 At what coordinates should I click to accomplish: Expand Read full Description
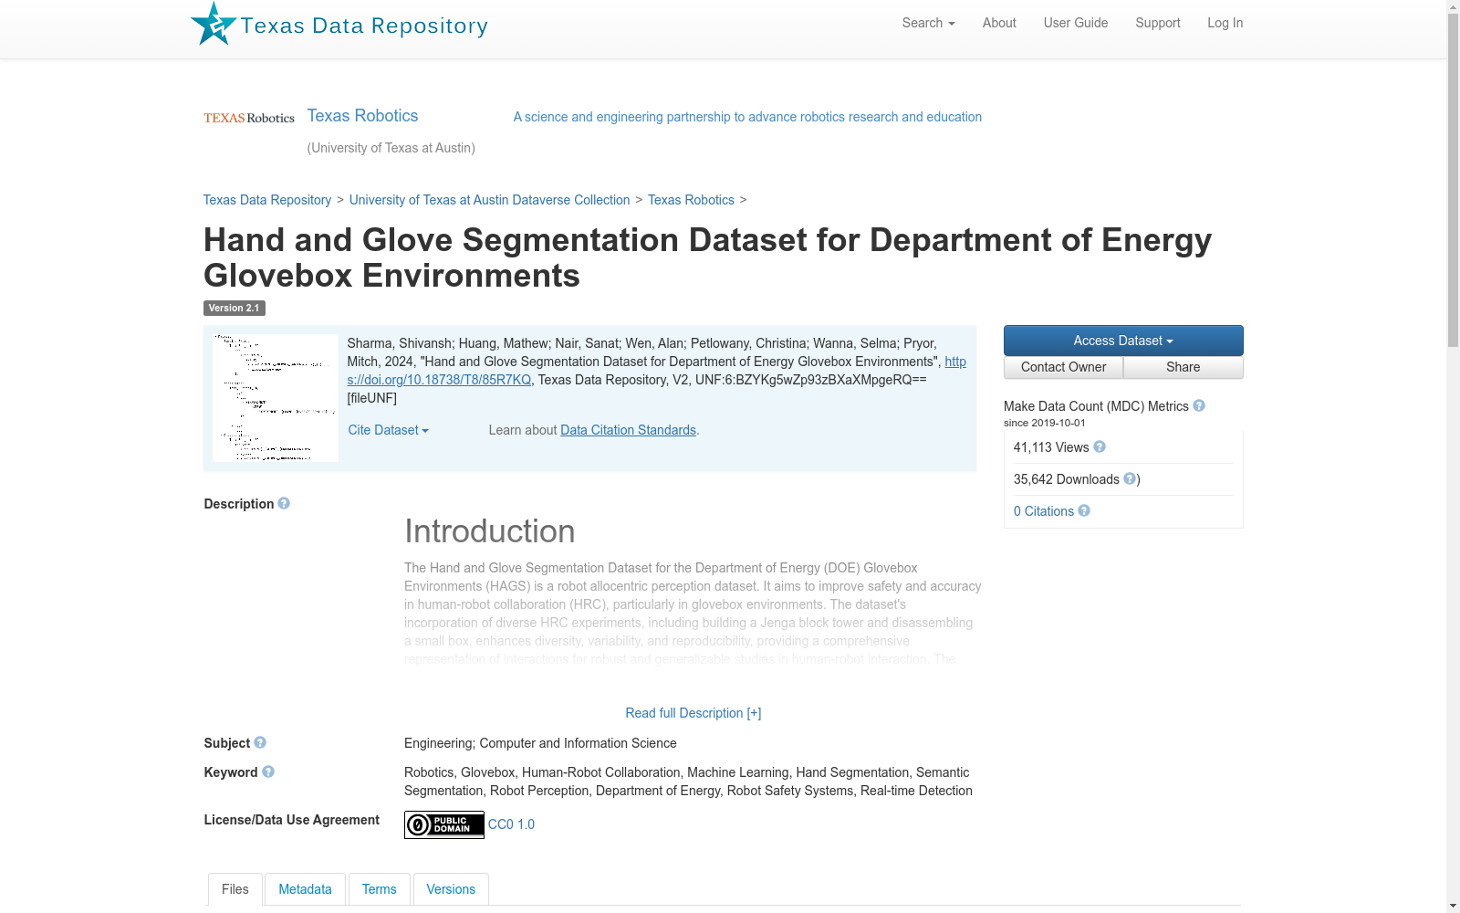click(693, 713)
